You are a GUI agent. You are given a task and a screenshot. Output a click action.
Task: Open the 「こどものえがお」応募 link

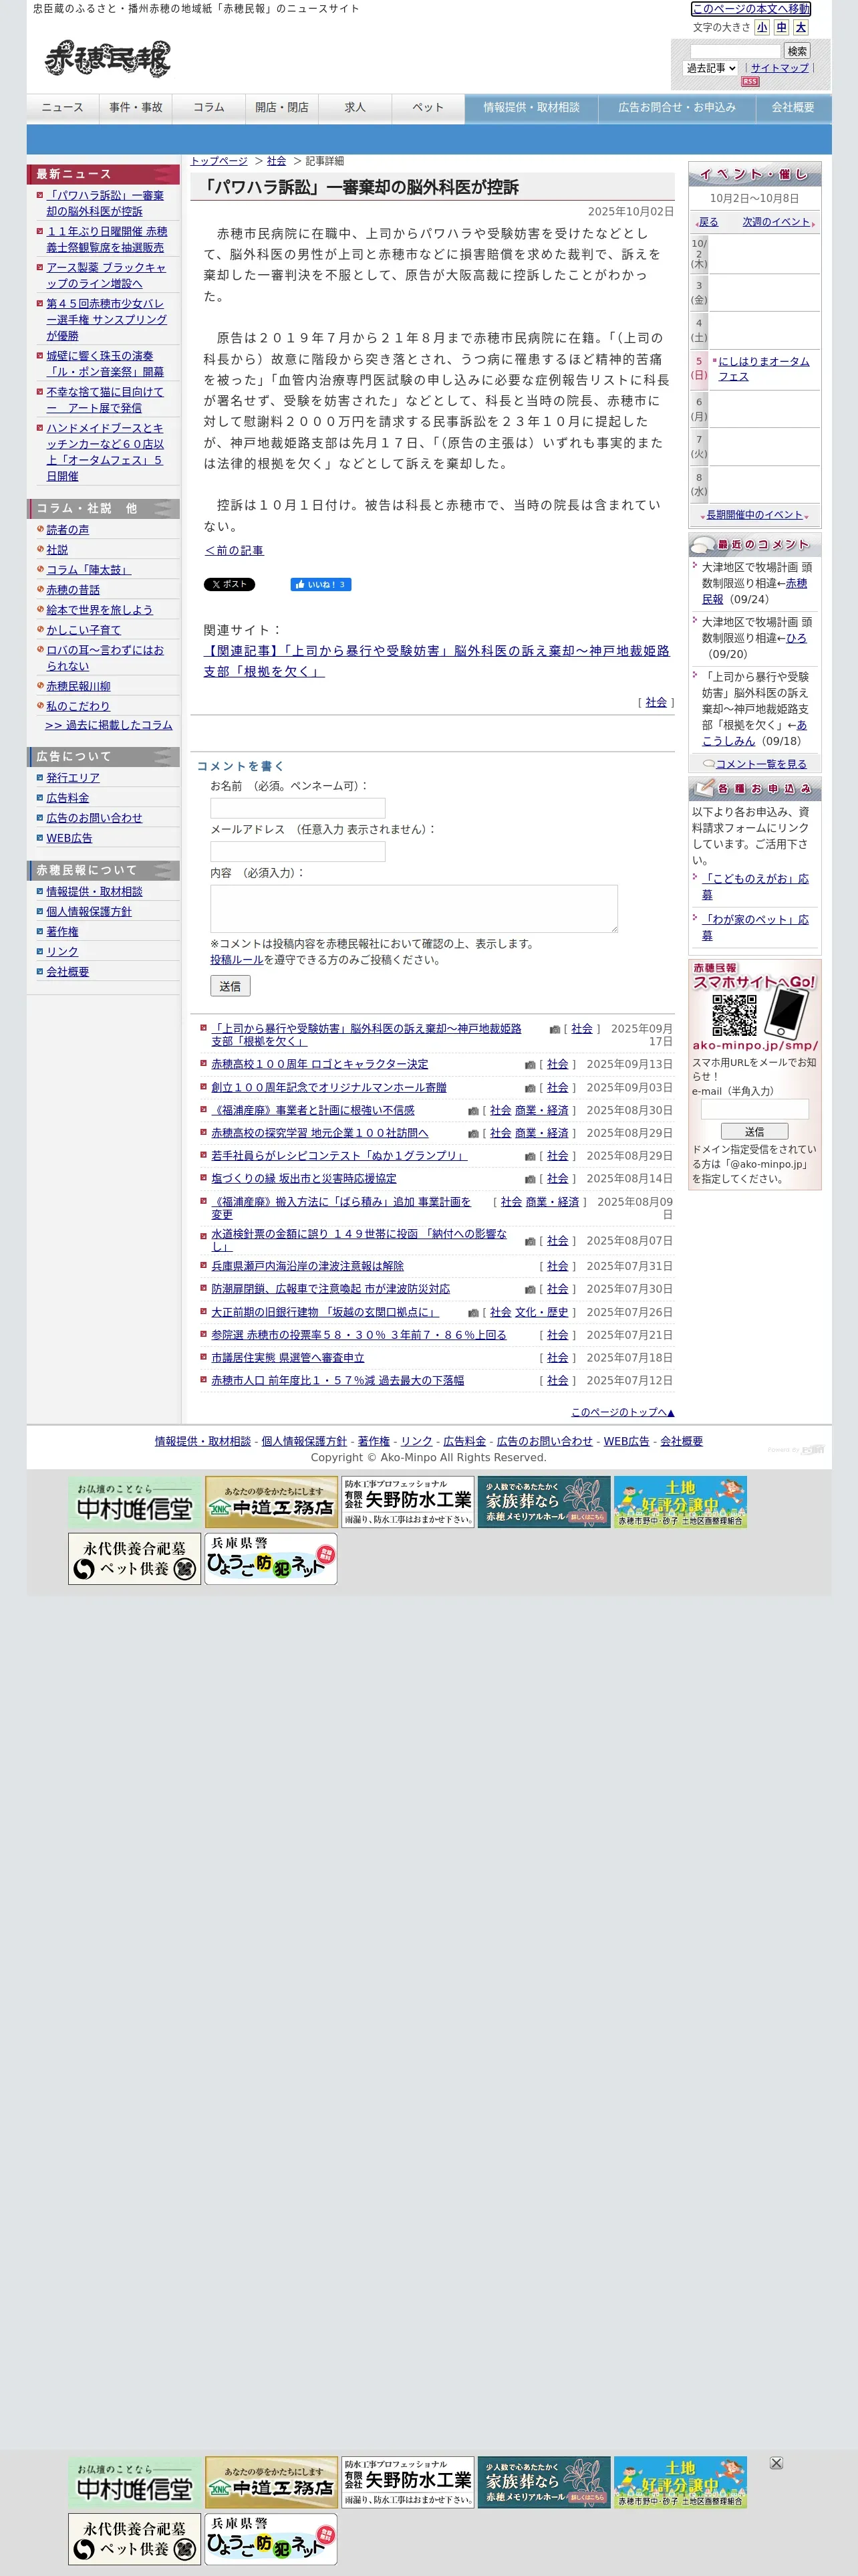coord(755,887)
